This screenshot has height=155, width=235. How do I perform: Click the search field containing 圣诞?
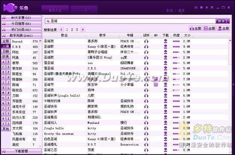tap(130, 21)
